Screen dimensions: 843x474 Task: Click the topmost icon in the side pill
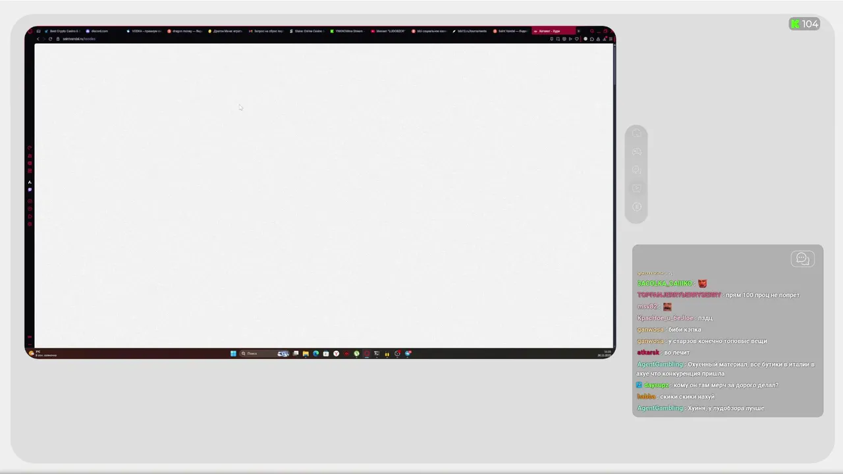(x=637, y=134)
